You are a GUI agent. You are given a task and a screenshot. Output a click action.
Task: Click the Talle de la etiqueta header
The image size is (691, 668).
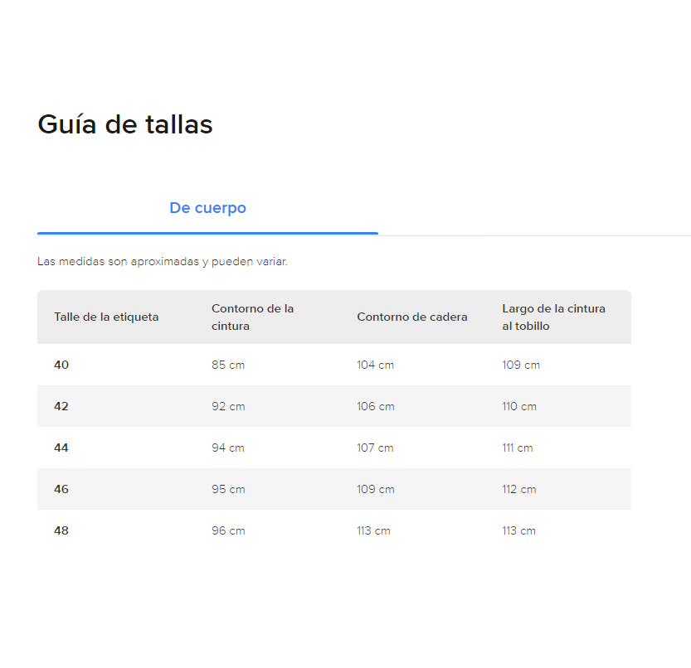(106, 317)
